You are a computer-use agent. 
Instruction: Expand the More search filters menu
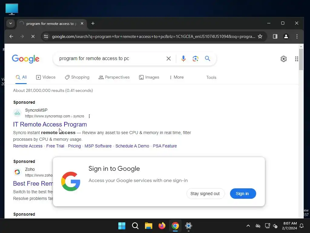tap(176, 77)
